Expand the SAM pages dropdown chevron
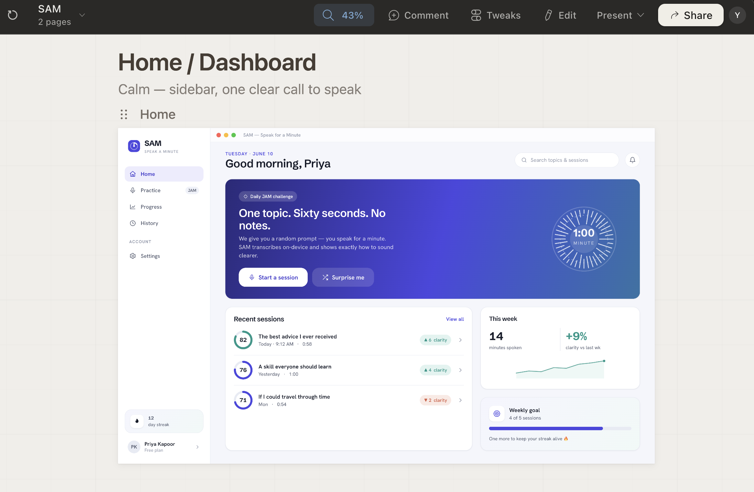 (x=82, y=15)
